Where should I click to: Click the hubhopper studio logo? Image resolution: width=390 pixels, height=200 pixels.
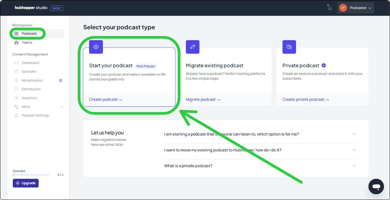coord(31,8)
